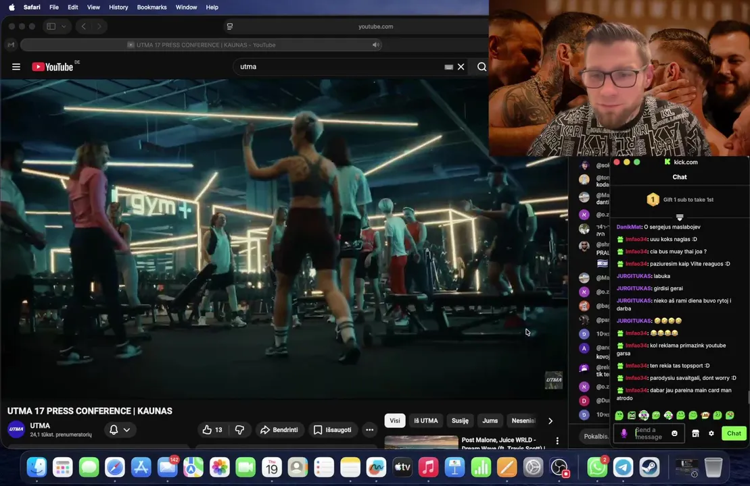Open the History menu
750x486 pixels.
click(118, 7)
